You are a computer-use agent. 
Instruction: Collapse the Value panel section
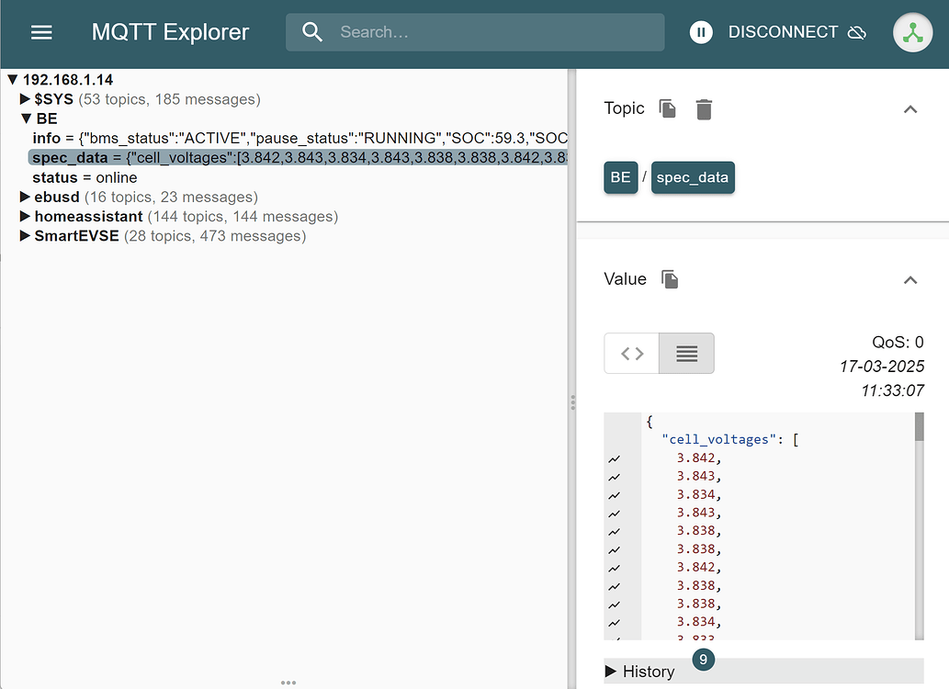[909, 279]
